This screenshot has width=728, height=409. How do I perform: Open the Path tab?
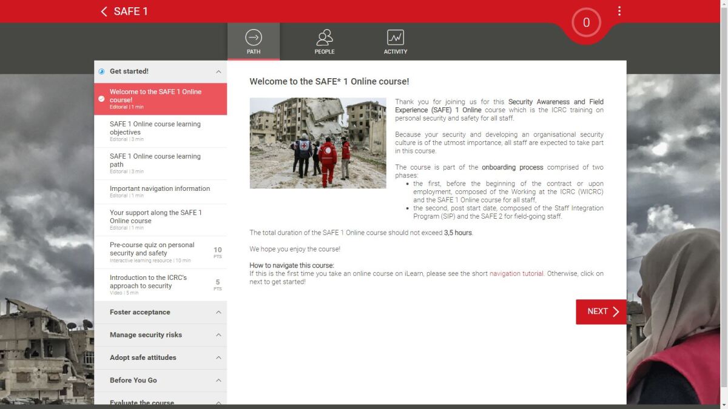254,42
